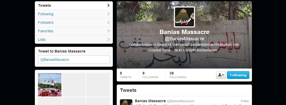The height and width of the screenshot is (105, 286).
Task: Focus the @BaniasMassacre tweet input field
Action: pos(74,59)
